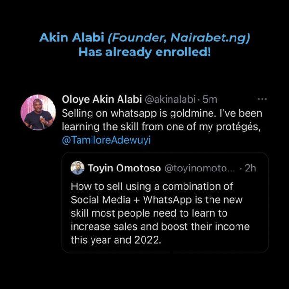Open the three-dot more options menu

tap(262, 99)
